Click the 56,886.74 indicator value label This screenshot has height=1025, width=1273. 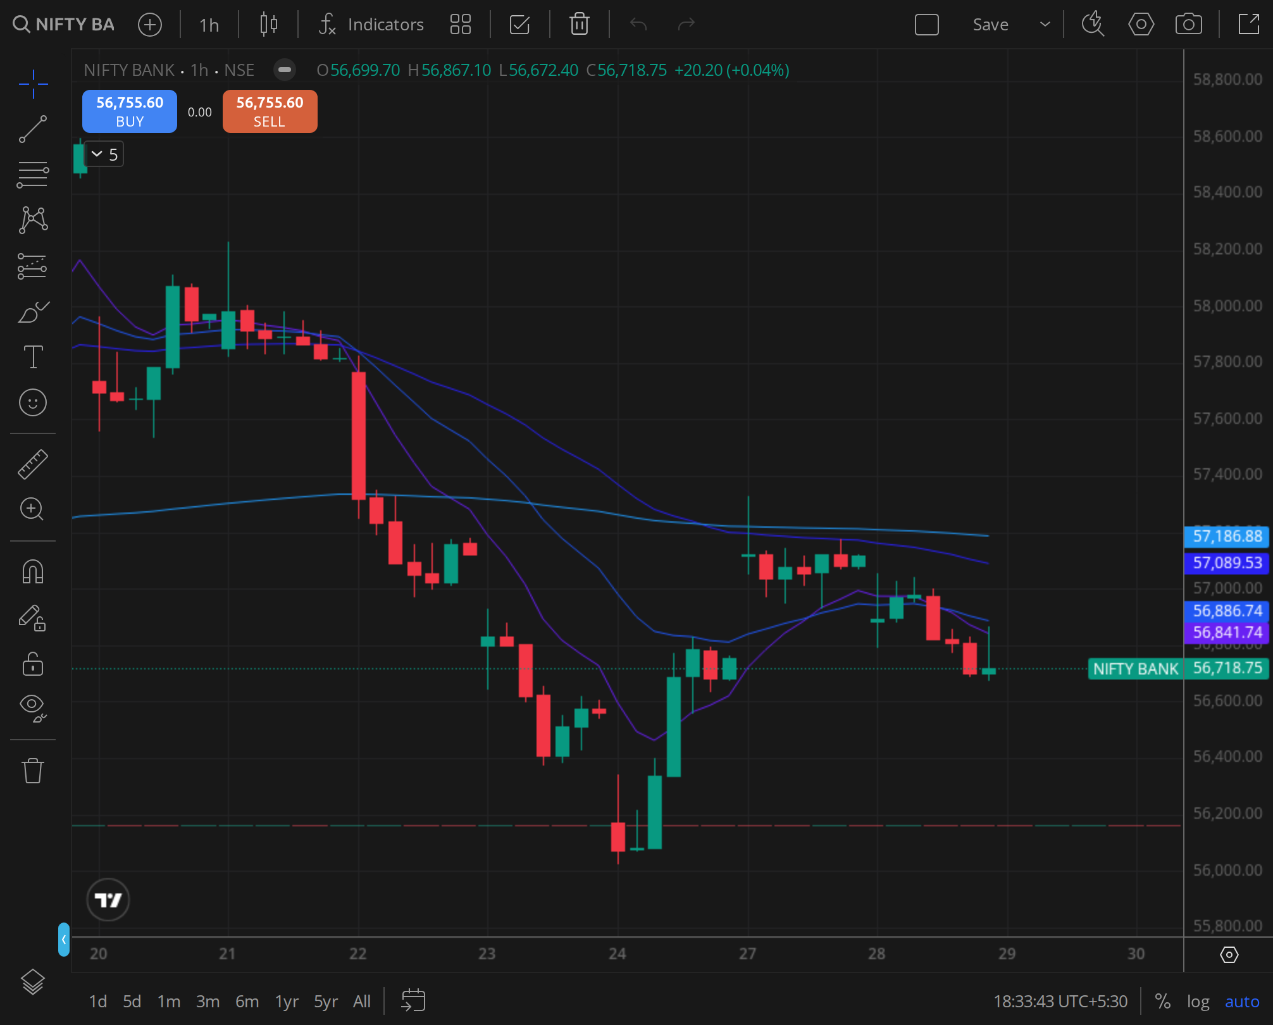pos(1227,611)
